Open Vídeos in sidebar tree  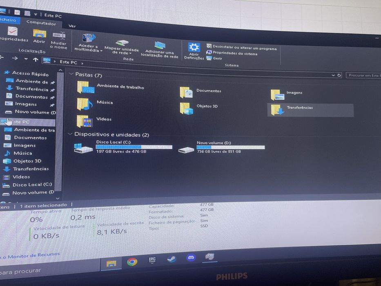[16, 177]
